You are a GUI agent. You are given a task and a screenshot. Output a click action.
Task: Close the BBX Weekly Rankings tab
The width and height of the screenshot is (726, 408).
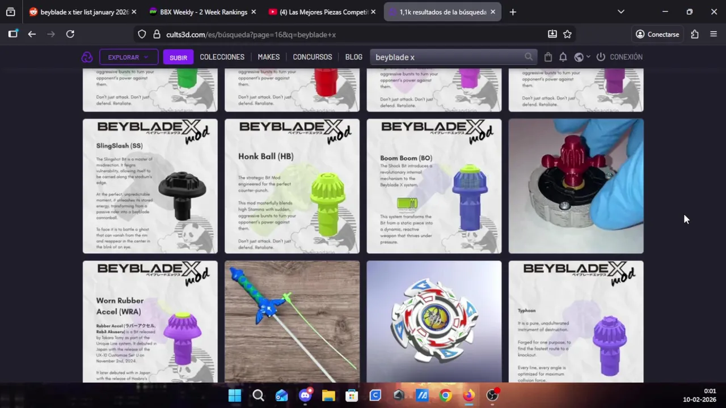tap(253, 12)
